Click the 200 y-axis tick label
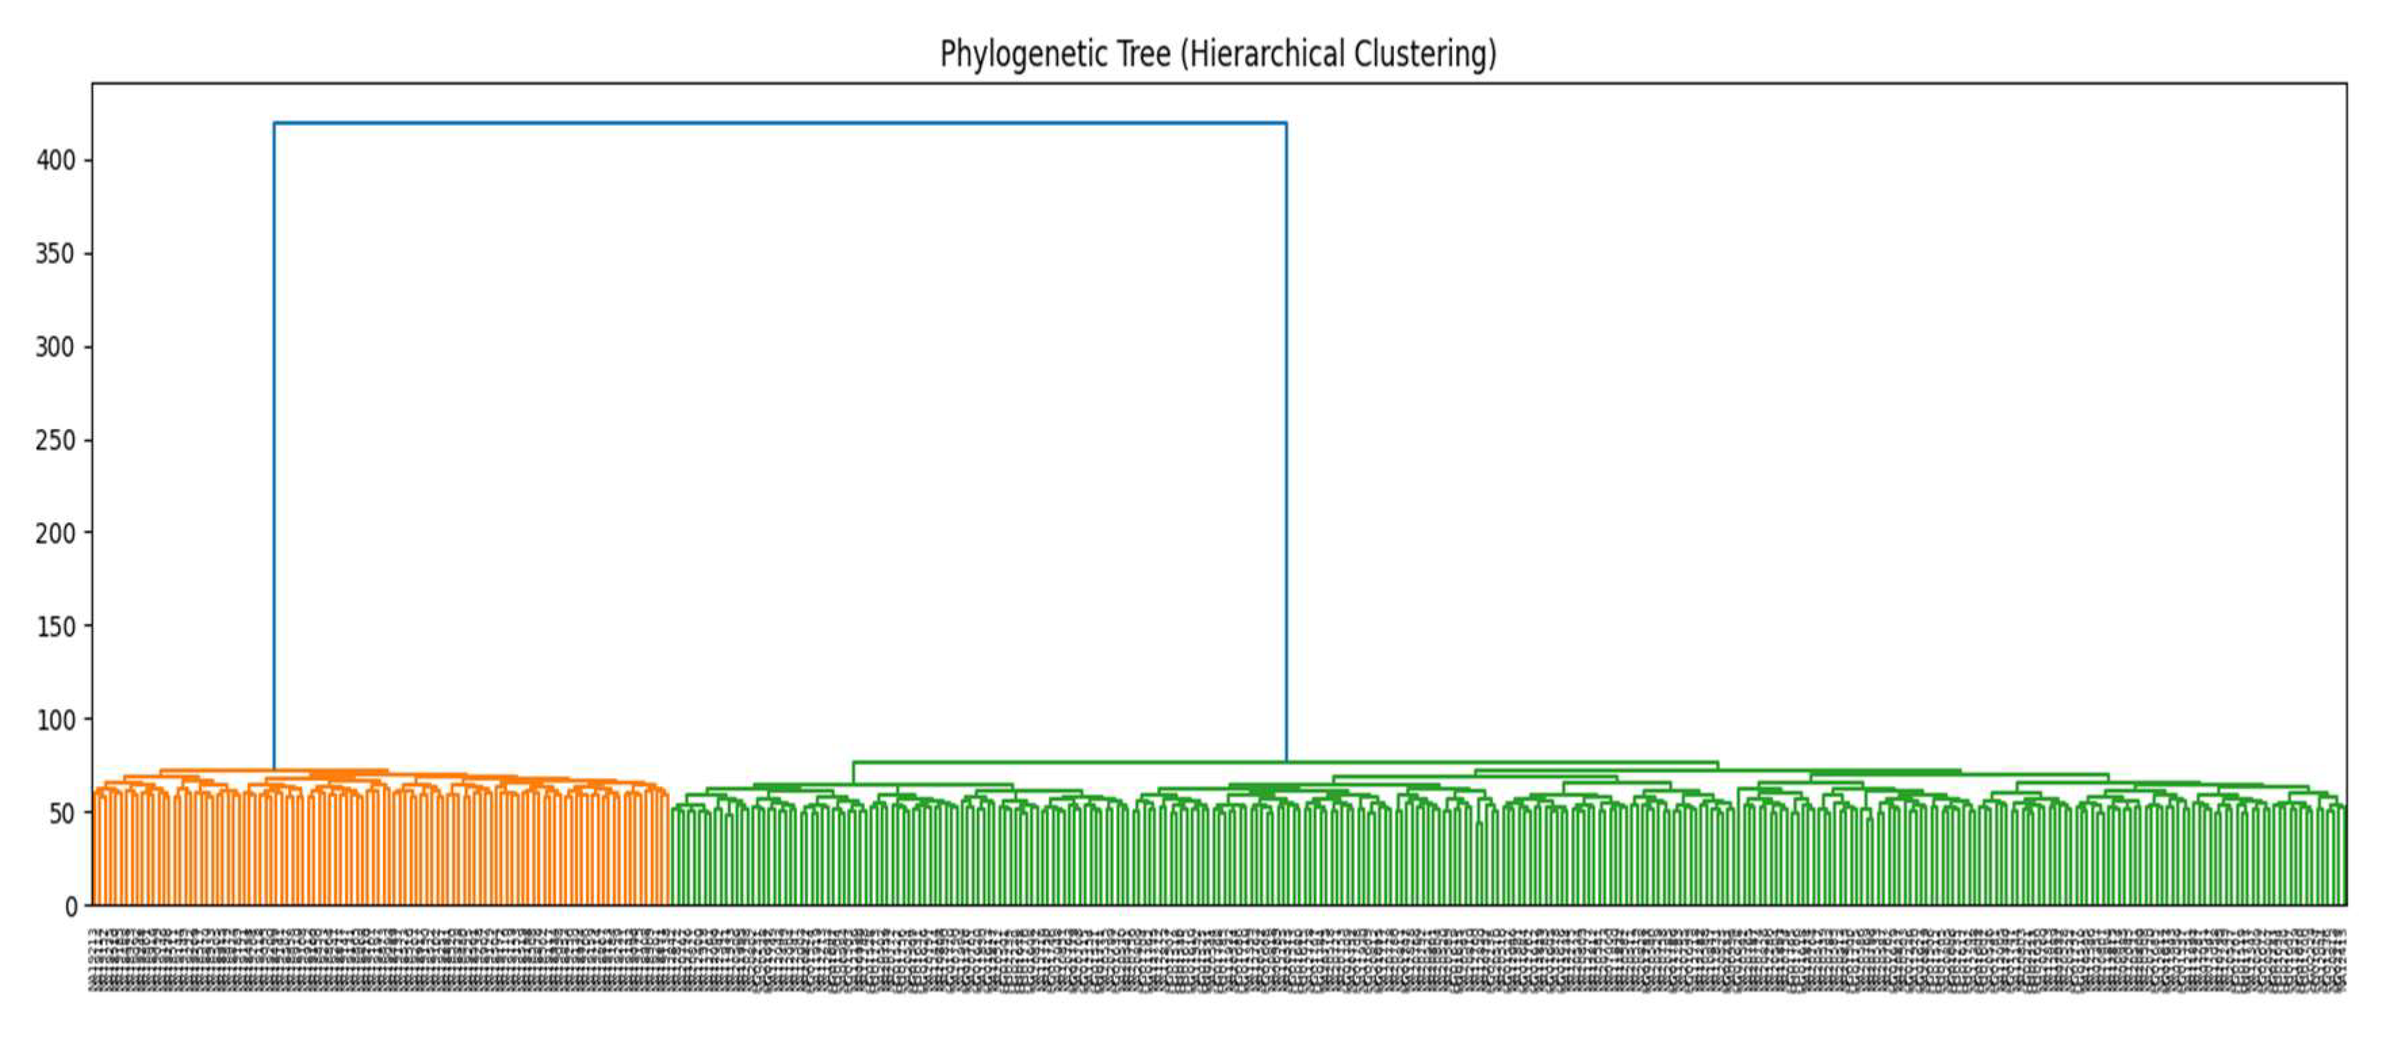 pyautogui.click(x=55, y=533)
